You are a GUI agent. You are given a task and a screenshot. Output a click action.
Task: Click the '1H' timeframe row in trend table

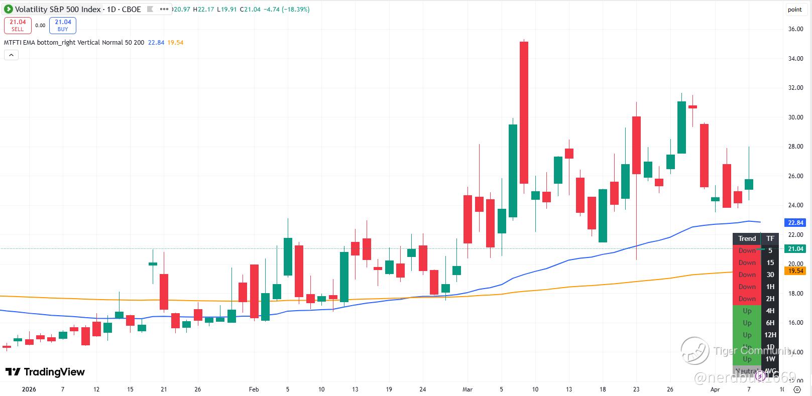pyautogui.click(x=770, y=287)
